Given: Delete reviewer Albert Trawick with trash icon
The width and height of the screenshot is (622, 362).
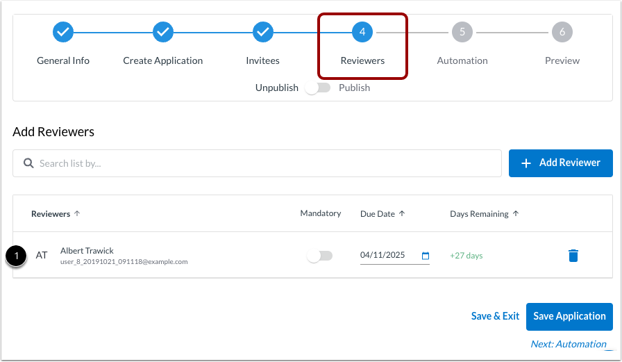Looking at the screenshot, I should coord(573,255).
